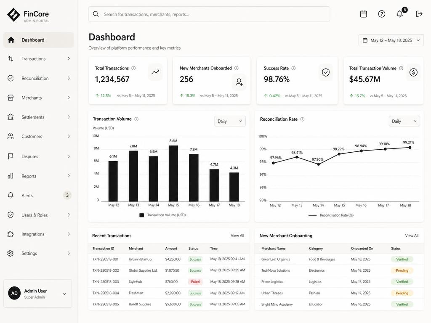
Task: Click info icon beside Transaction Volume chart title
Action: 136,119
